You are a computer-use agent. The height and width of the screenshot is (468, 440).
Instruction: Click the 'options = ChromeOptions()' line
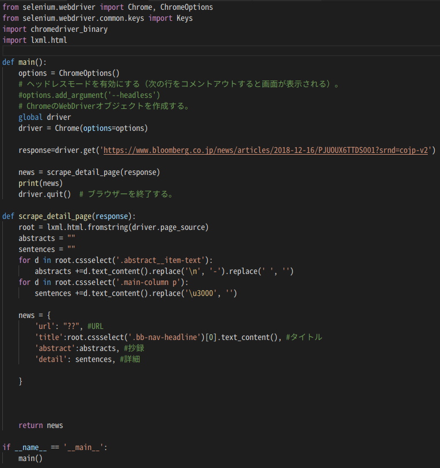click(68, 73)
